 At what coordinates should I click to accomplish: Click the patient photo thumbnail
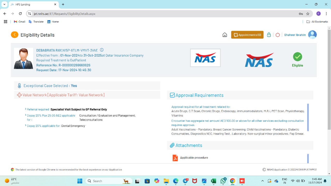[24, 58]
